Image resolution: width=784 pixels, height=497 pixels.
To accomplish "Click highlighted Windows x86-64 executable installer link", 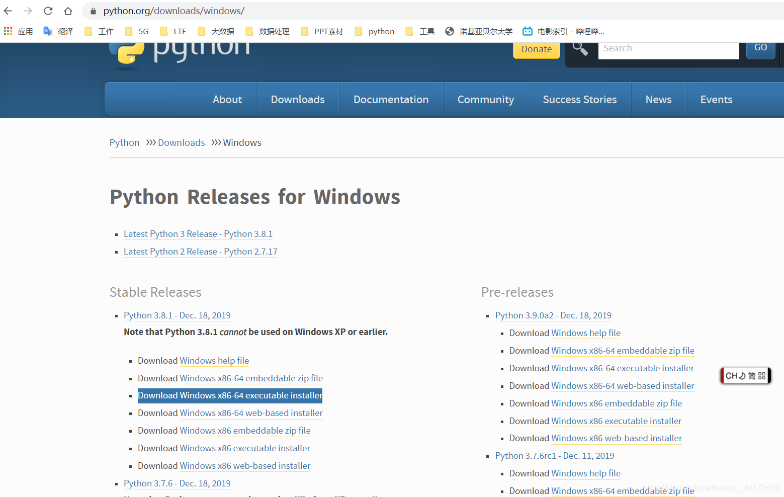I will (251, 395).
